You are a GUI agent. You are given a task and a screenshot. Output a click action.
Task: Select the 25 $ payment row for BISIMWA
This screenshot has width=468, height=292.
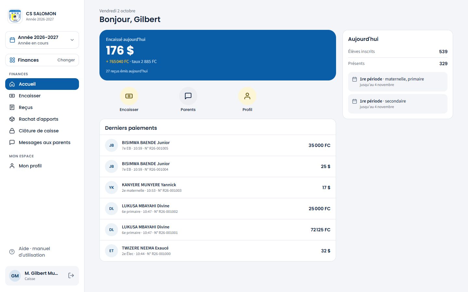(218, 166)
